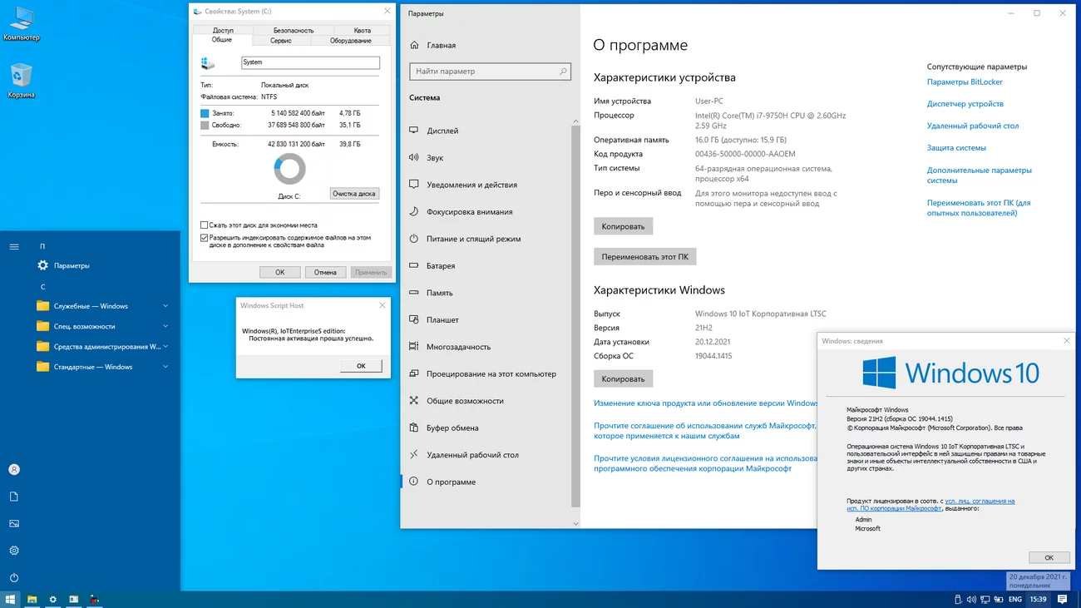
Task: Click the ENG language indicator on taskbar
Action: pyautogui.click(x=1015, y=599)
